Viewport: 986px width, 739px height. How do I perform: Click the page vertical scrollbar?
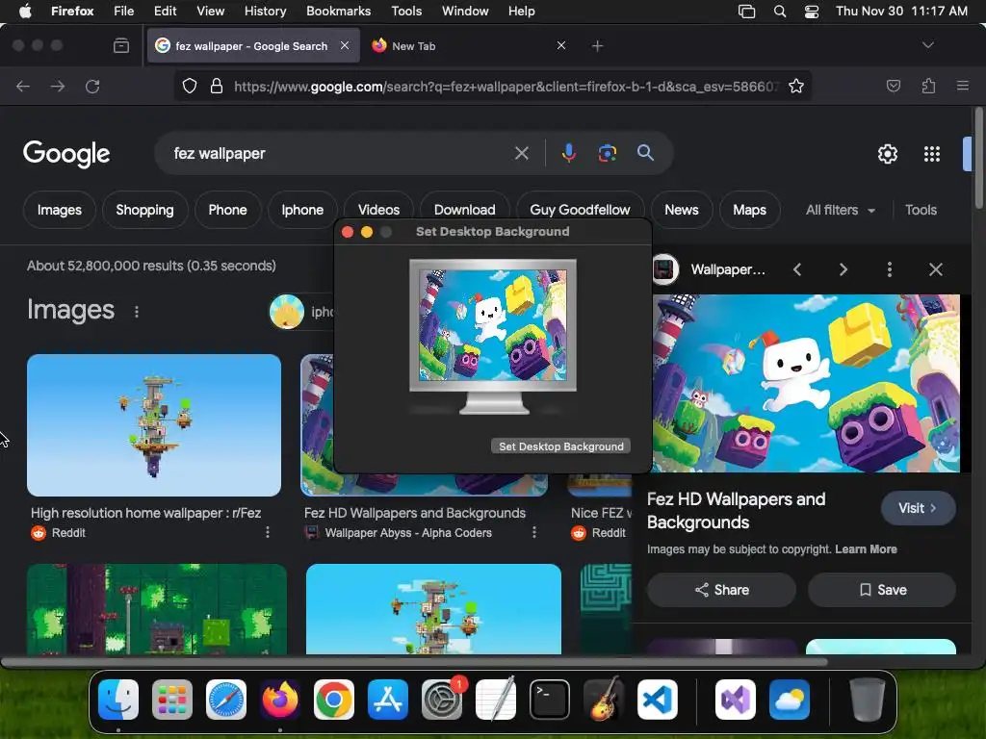978,157
